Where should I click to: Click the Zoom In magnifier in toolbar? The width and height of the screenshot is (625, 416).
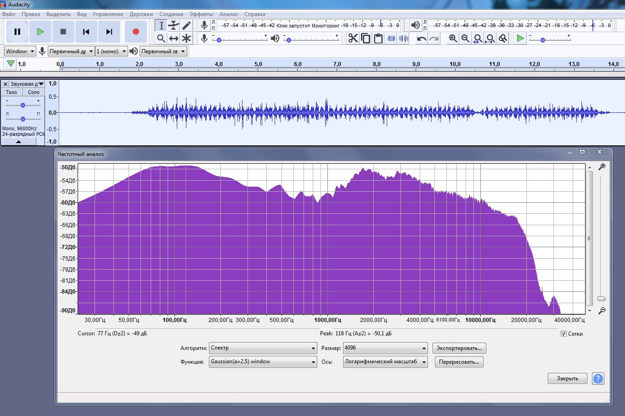coord(453,39)
